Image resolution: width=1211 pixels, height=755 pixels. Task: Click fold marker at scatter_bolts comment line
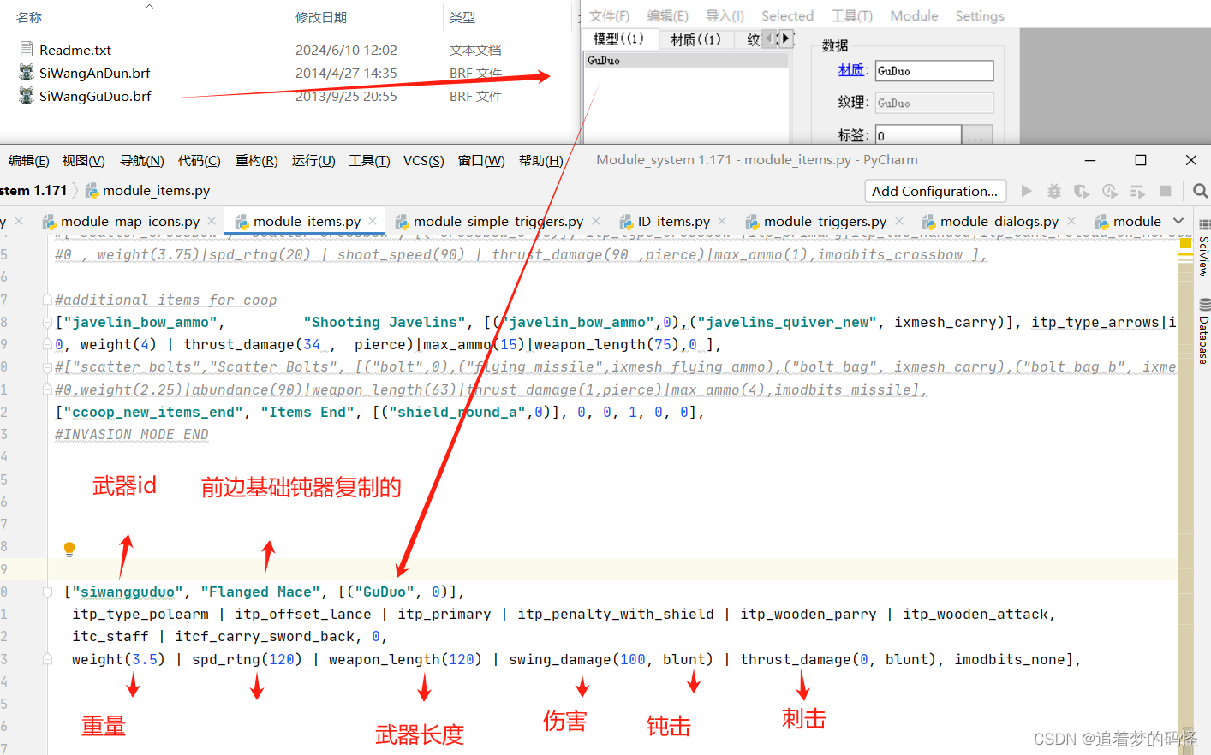(x=48, y=366)
